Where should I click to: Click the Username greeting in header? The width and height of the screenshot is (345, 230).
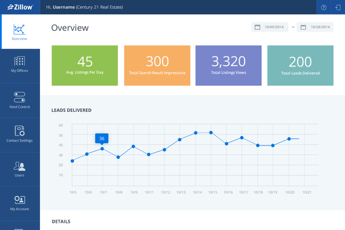(x=85, y=7)
